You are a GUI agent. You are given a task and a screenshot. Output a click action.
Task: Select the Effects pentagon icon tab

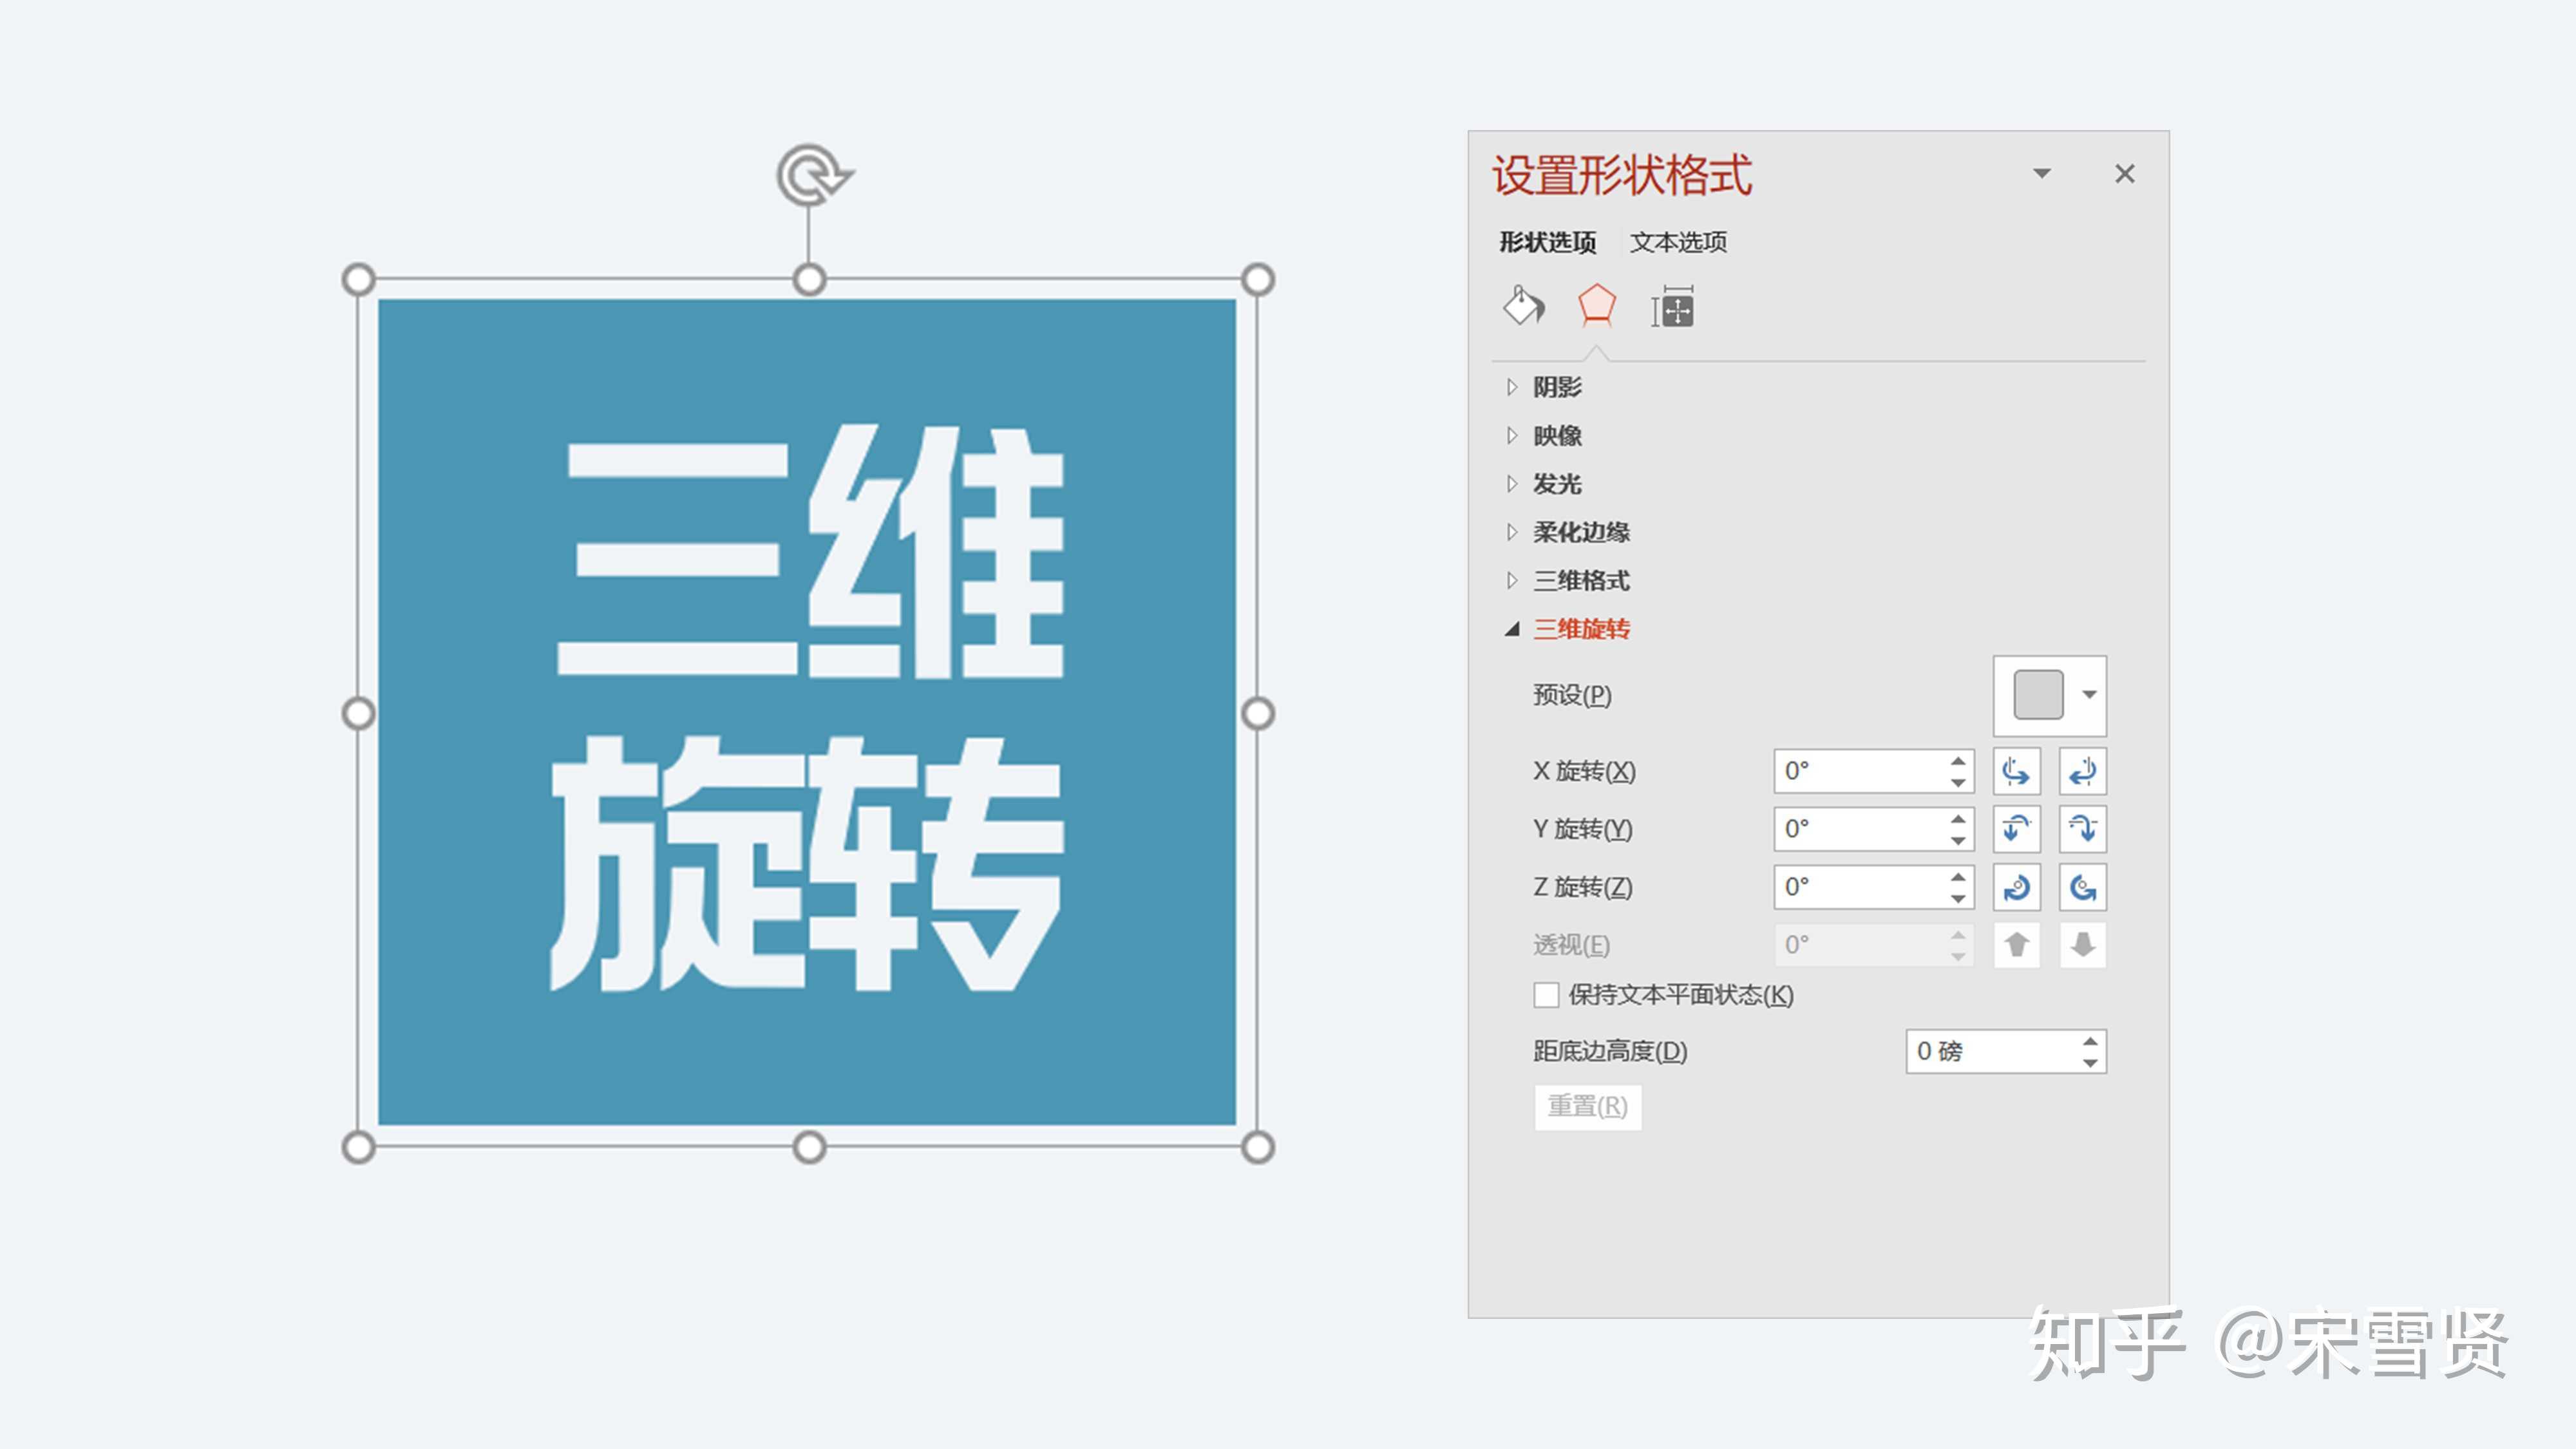(1596, 305)
